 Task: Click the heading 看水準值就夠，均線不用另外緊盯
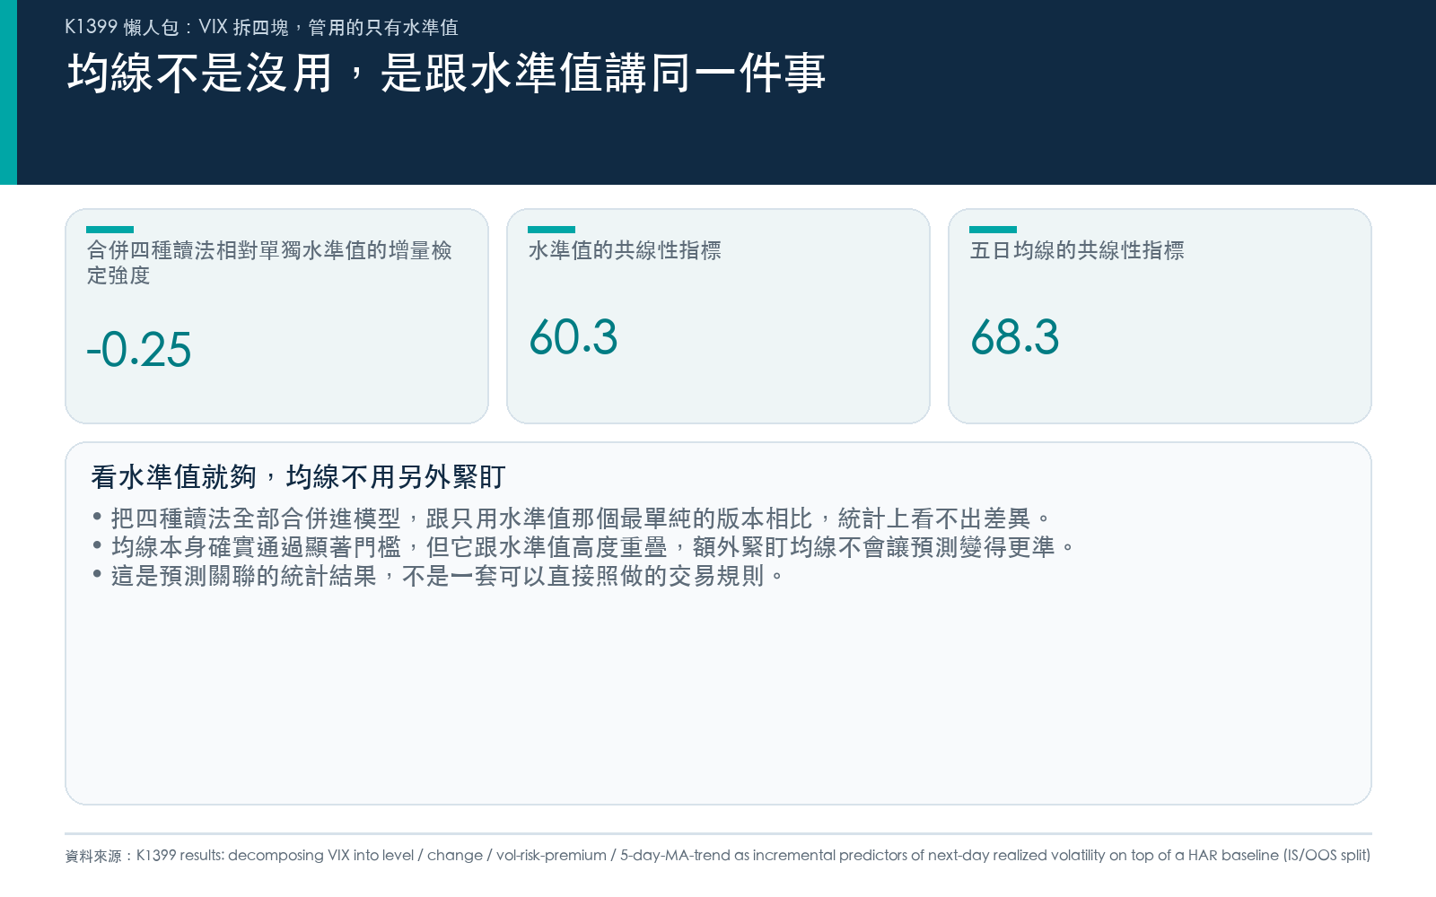(x=299, y=476)
